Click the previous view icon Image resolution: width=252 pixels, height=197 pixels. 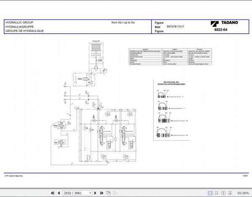point(108,193)
